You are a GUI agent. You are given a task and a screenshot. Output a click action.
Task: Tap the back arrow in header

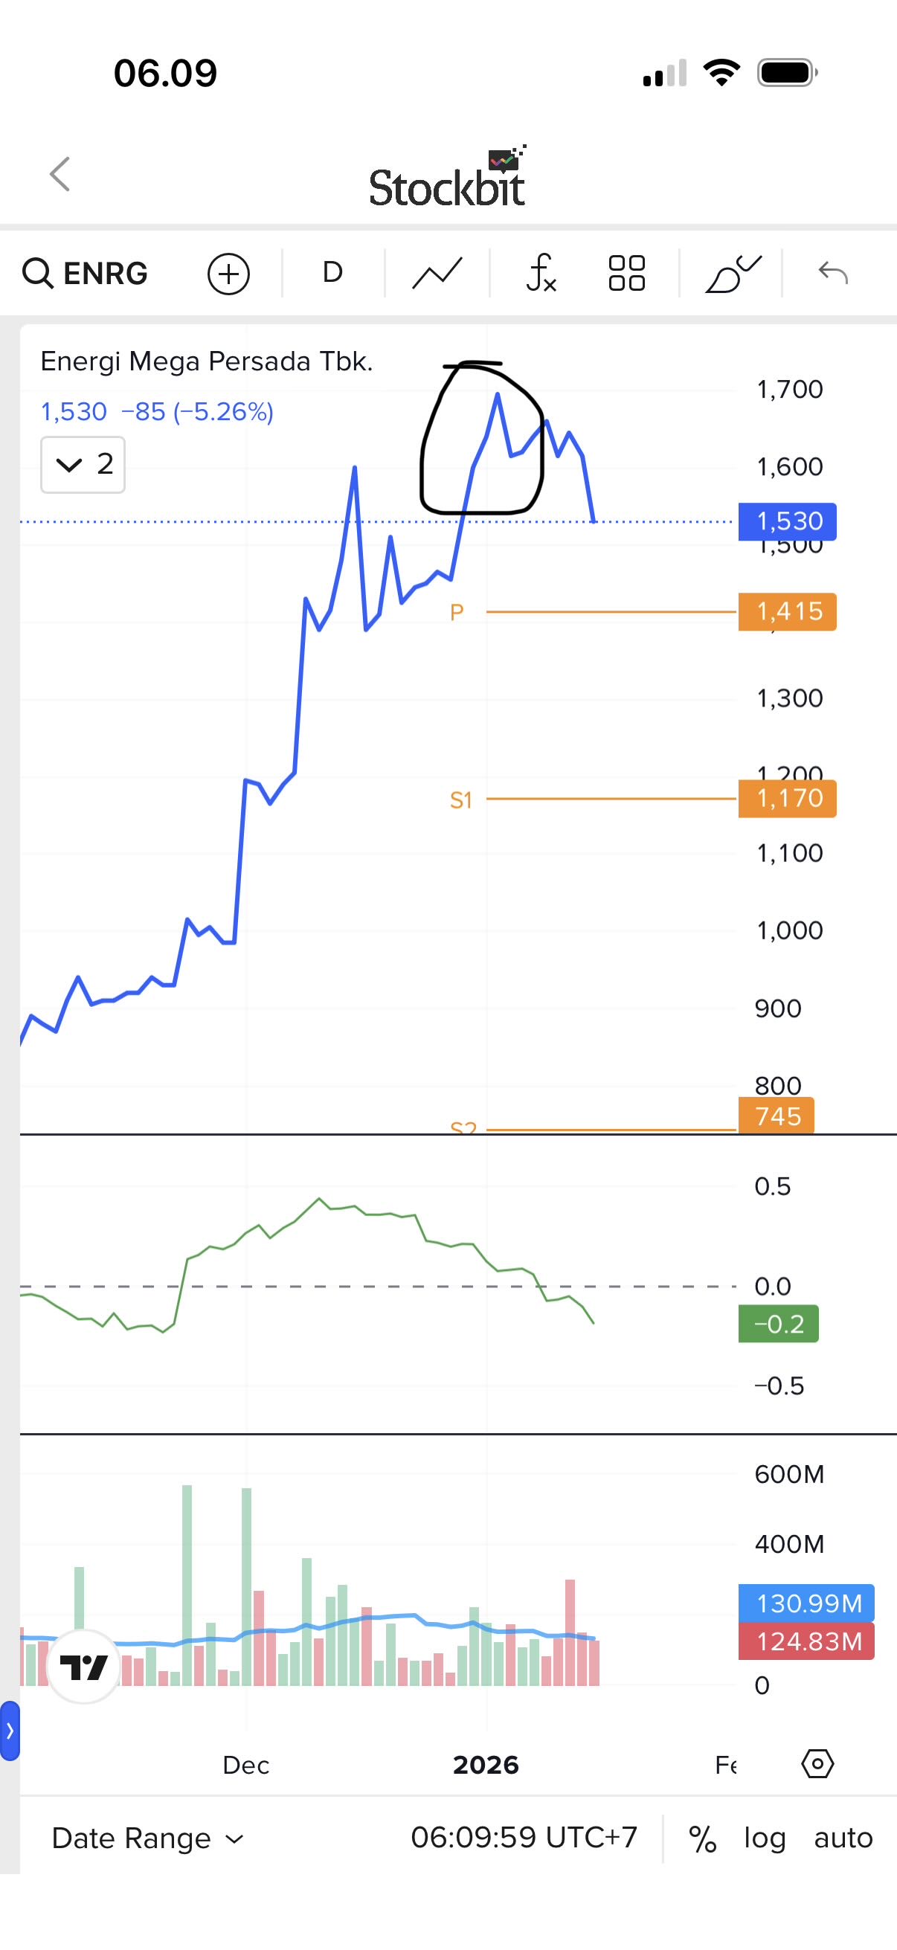click(x=60, y=175)
